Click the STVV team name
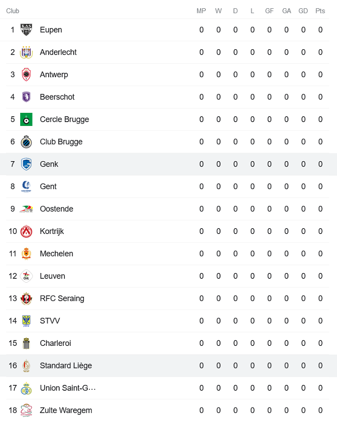Viewport: 337px width, 424px height. coord(50,321)
